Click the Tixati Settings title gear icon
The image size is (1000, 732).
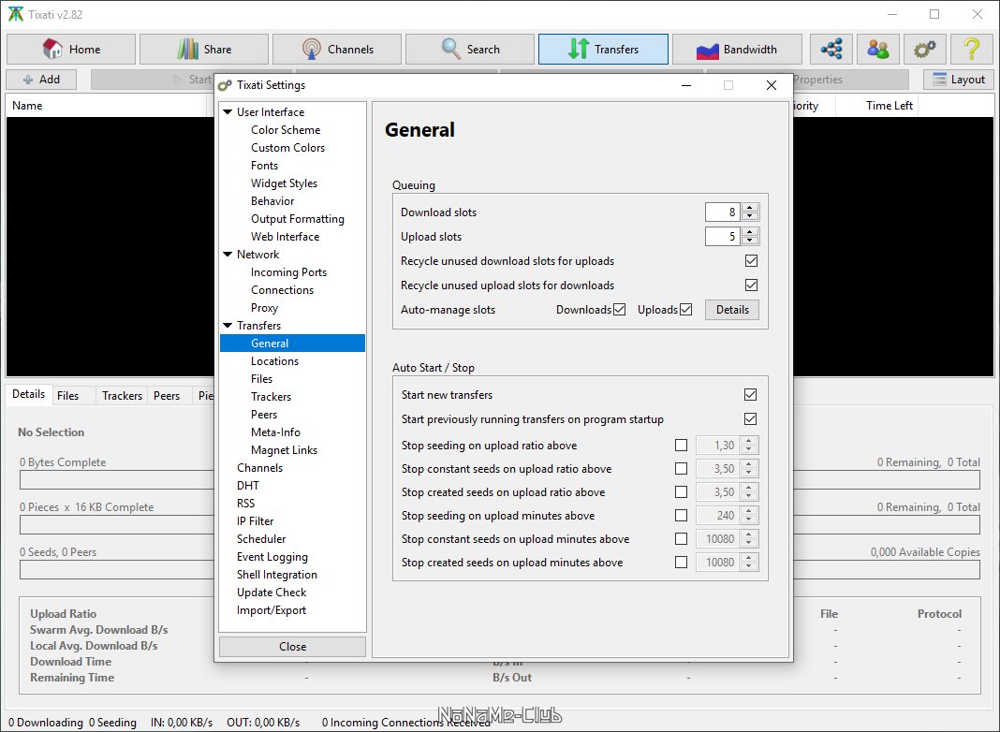tap(225, 85)
